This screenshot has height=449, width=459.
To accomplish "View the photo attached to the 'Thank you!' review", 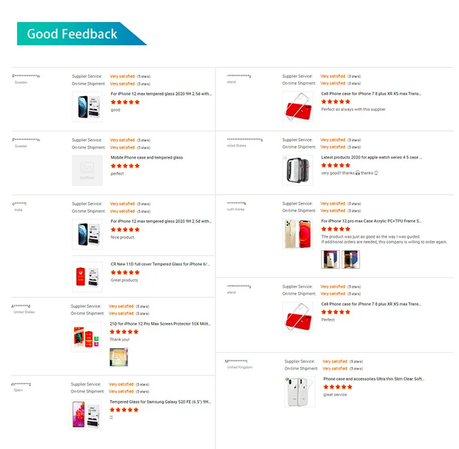I will (x=118, y=357).
